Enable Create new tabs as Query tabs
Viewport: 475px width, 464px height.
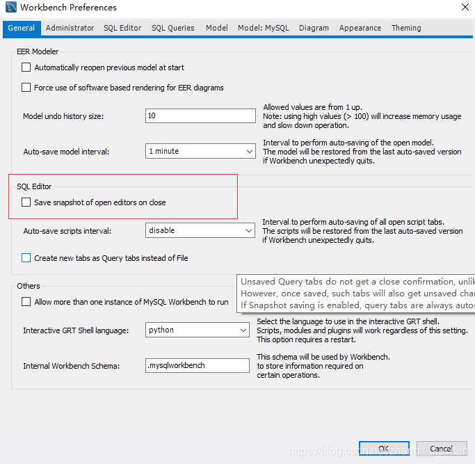(x=26, y=258)
